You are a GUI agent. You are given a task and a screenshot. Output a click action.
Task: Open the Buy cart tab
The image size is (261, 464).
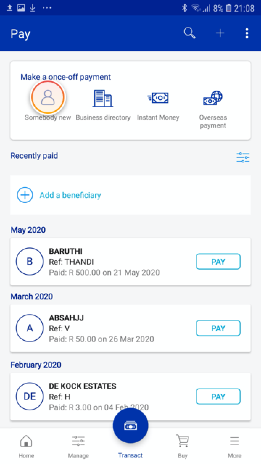click(x=183, y=446)
